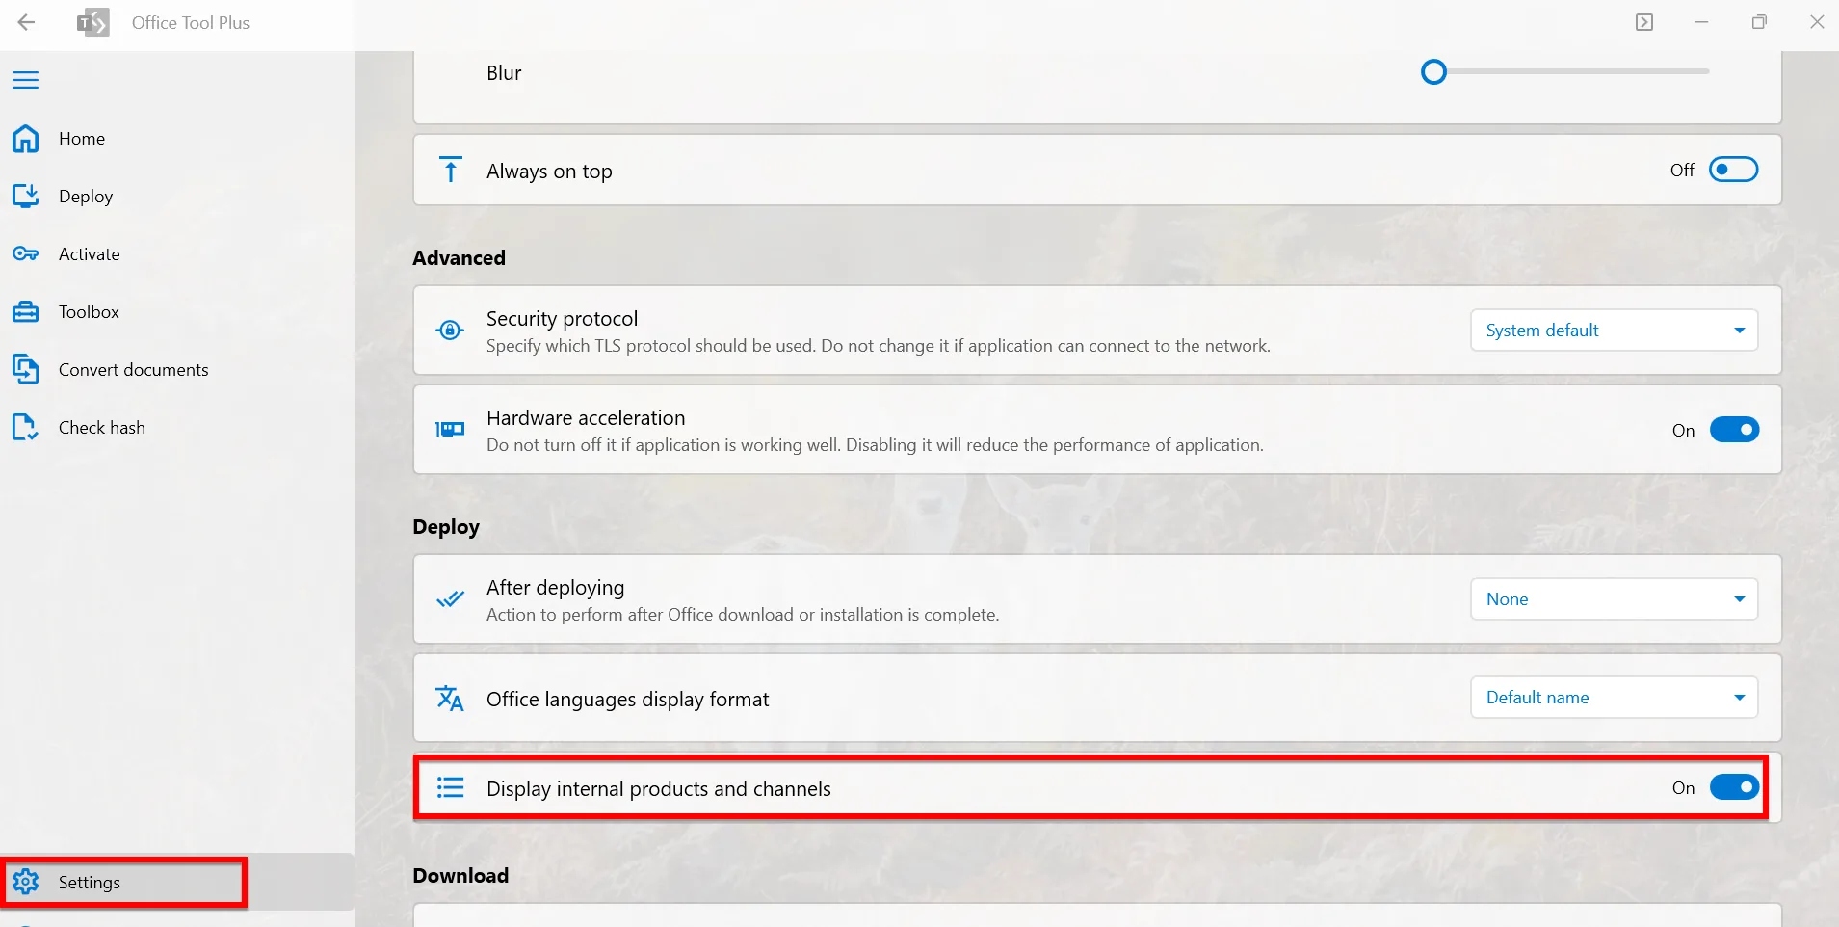Disable Display internal products and channels toggle
Screen dimensions: 1839x927
click(x=1734, y=787)
